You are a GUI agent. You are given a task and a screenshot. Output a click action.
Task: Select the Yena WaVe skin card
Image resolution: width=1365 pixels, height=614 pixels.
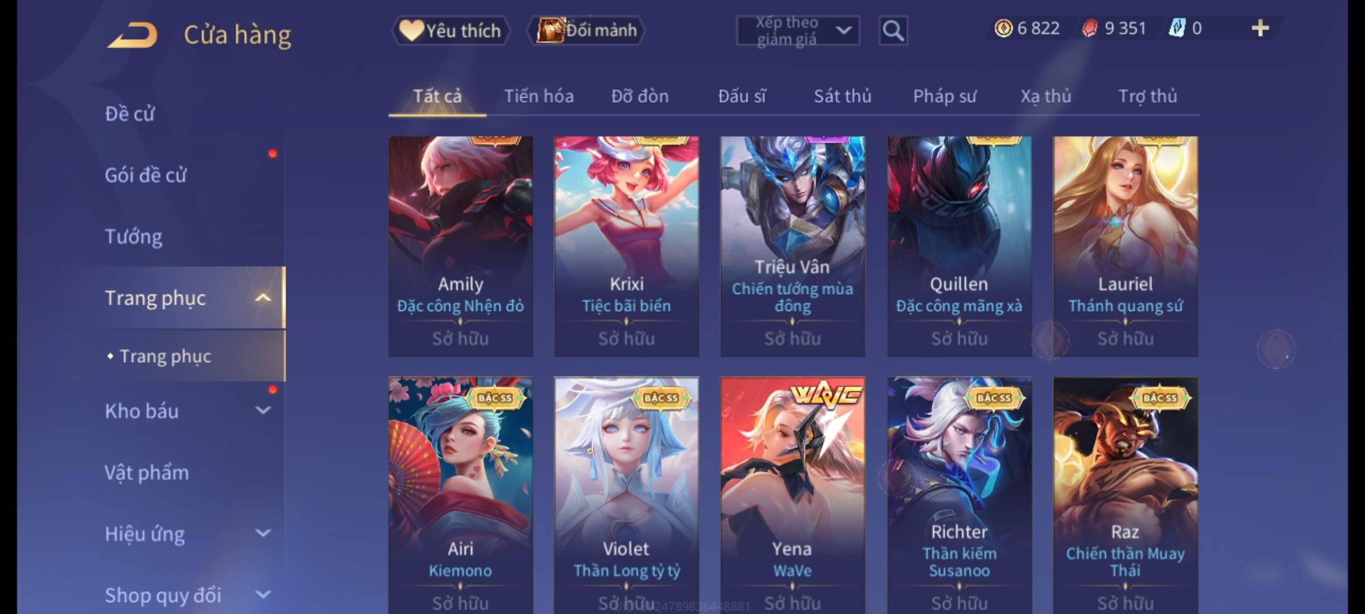pos(793,495)
